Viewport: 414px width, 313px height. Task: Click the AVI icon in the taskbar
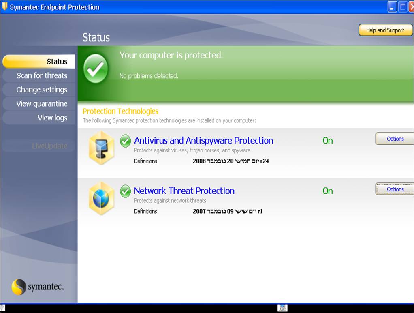(282, 308)
